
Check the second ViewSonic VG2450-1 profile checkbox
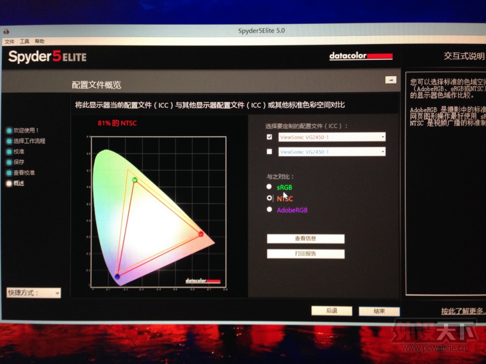[x=270, y=151]
